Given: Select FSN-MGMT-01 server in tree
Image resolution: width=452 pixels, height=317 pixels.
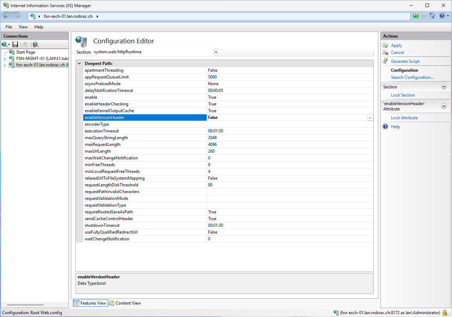Looking at the screenshot, I should click(x=42, y=59).
